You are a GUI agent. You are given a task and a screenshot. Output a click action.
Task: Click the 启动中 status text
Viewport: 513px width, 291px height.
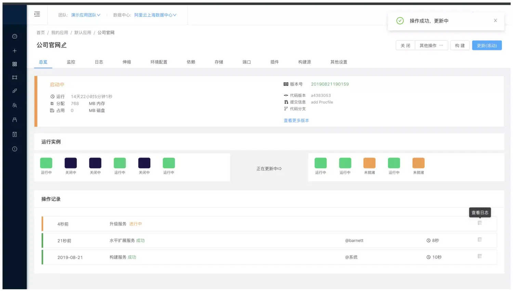(x=57, y=85)
